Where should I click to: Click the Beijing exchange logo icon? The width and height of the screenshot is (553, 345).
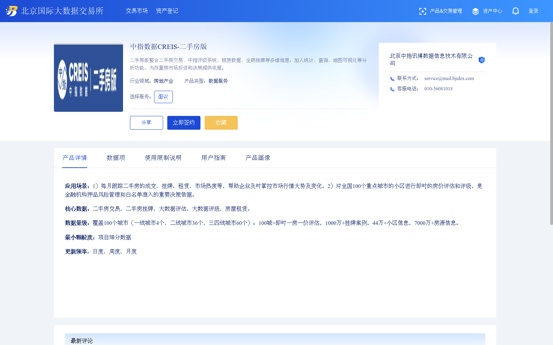point(11,11)
